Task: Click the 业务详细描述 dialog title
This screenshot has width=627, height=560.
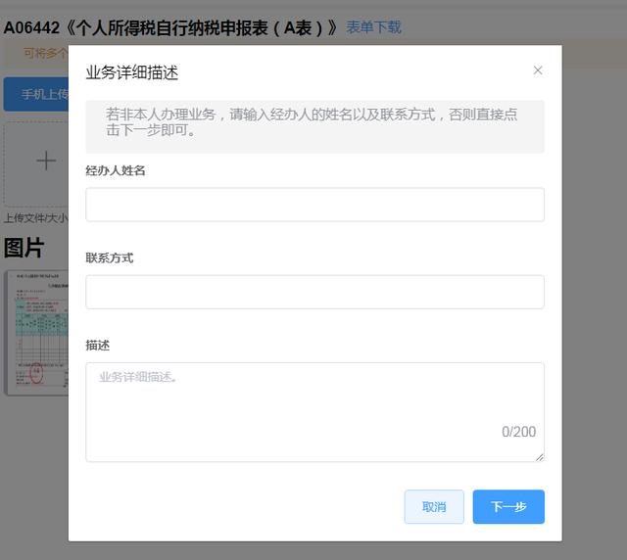Action: pos(132,72)
